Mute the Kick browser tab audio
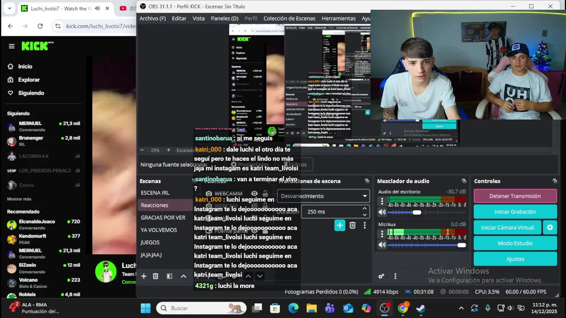This screenshot has height=318, width=566. (x=97, y=8)
